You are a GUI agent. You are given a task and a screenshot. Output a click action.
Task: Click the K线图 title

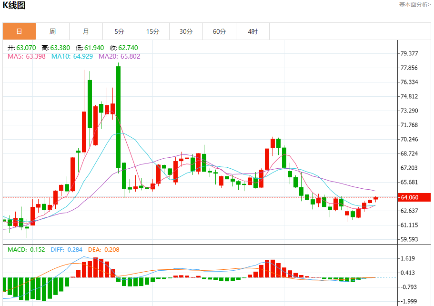point(14,6)
